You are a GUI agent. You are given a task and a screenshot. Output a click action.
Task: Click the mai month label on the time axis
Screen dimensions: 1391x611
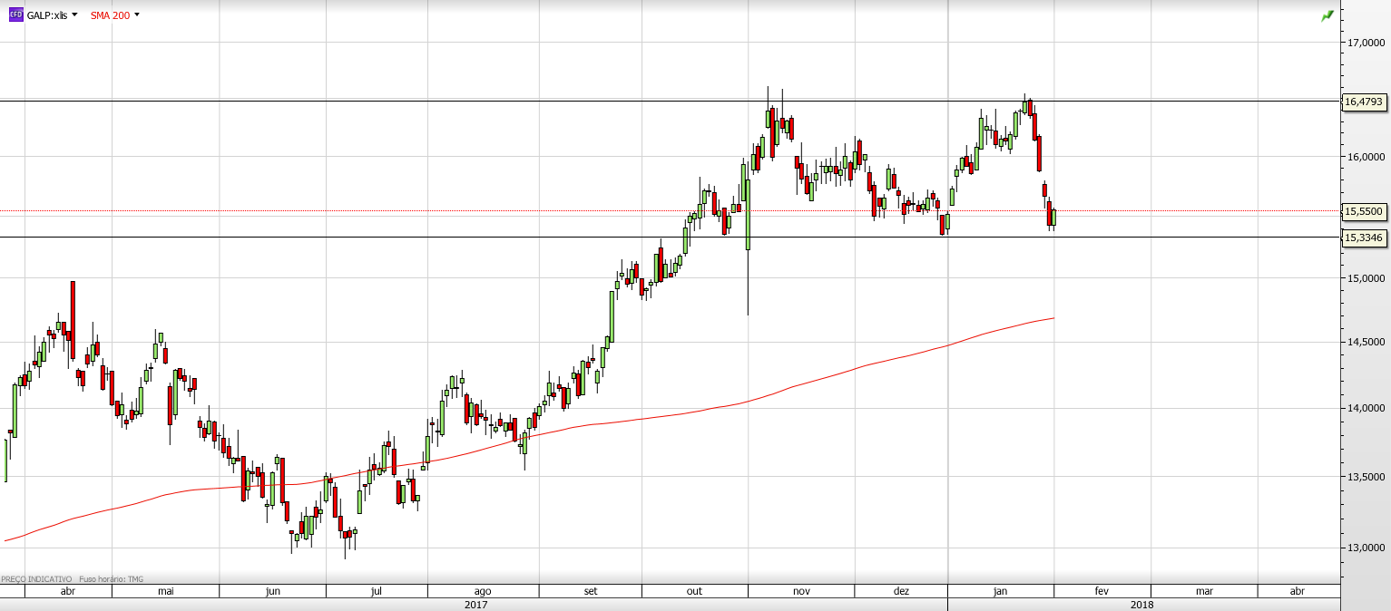[x=165, y=591]
